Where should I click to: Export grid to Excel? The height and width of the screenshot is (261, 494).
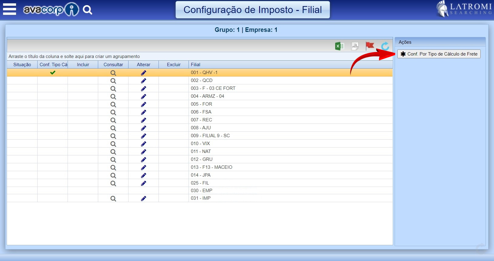tap(339, 46)
